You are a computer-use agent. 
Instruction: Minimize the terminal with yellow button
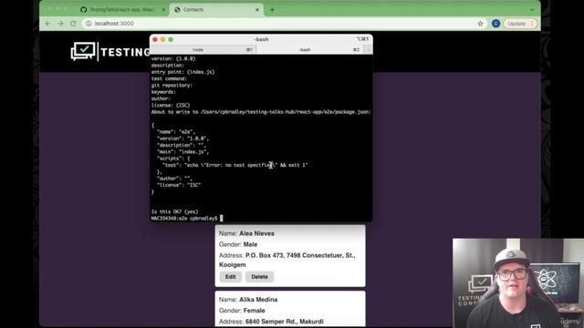[162, 39]
